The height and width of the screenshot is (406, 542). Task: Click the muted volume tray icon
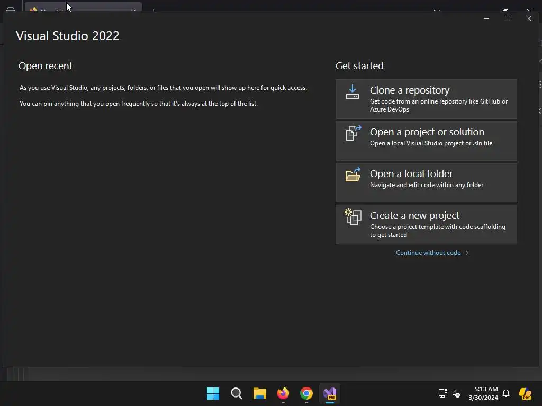456,393
